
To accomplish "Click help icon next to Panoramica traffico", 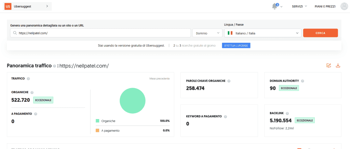I will coord(54,66).
